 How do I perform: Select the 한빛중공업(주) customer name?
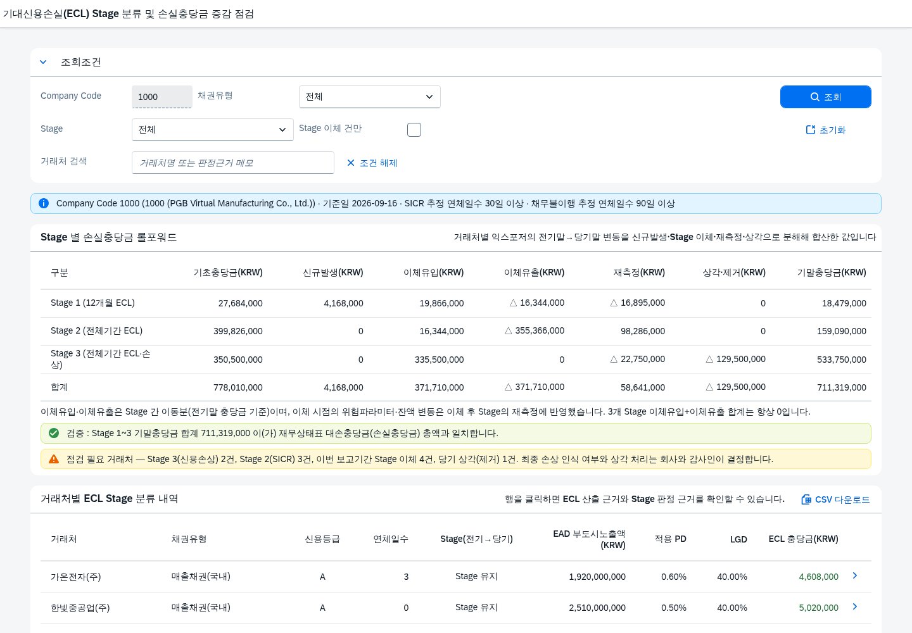pos(80,608)
